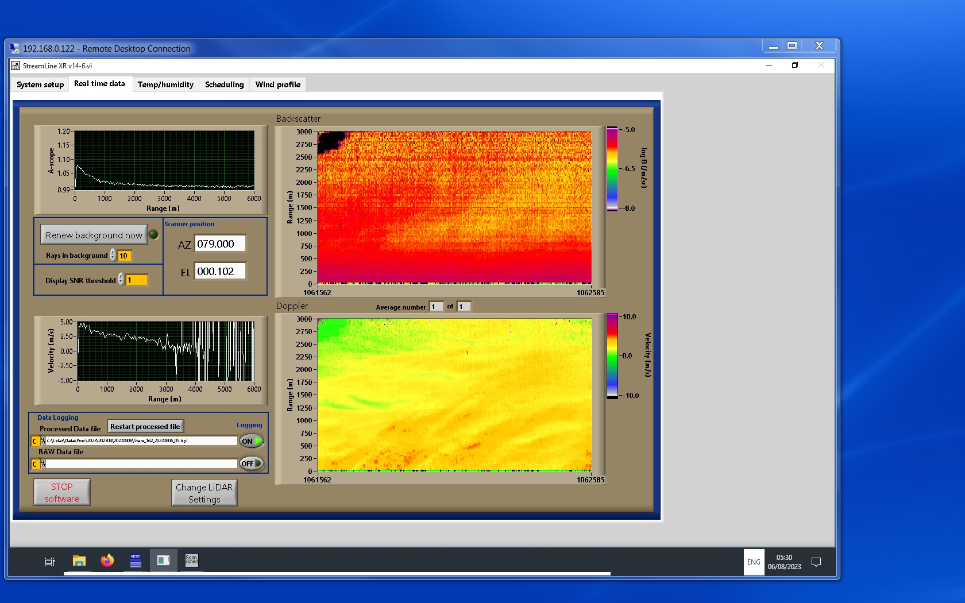Switch to the Wind profile tab
The width and height of the screenshot is (965, 603).
click(x=277, y=84)
